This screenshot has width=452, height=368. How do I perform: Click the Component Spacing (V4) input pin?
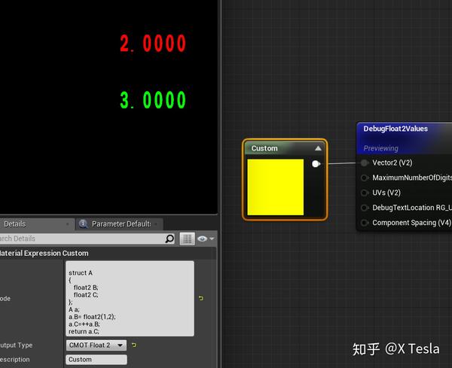(365, 223)
